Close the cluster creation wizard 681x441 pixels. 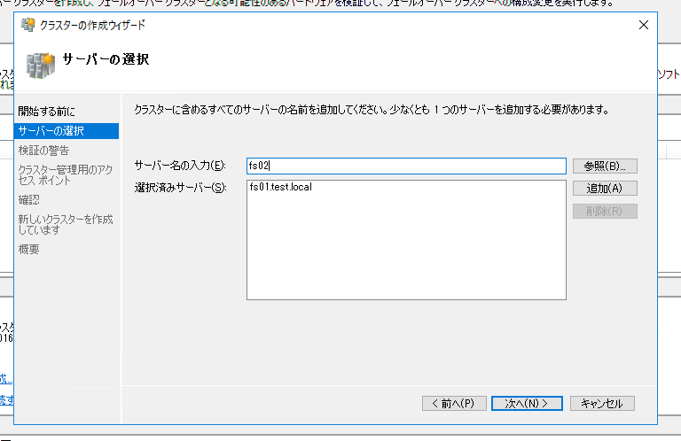(644, 25)
